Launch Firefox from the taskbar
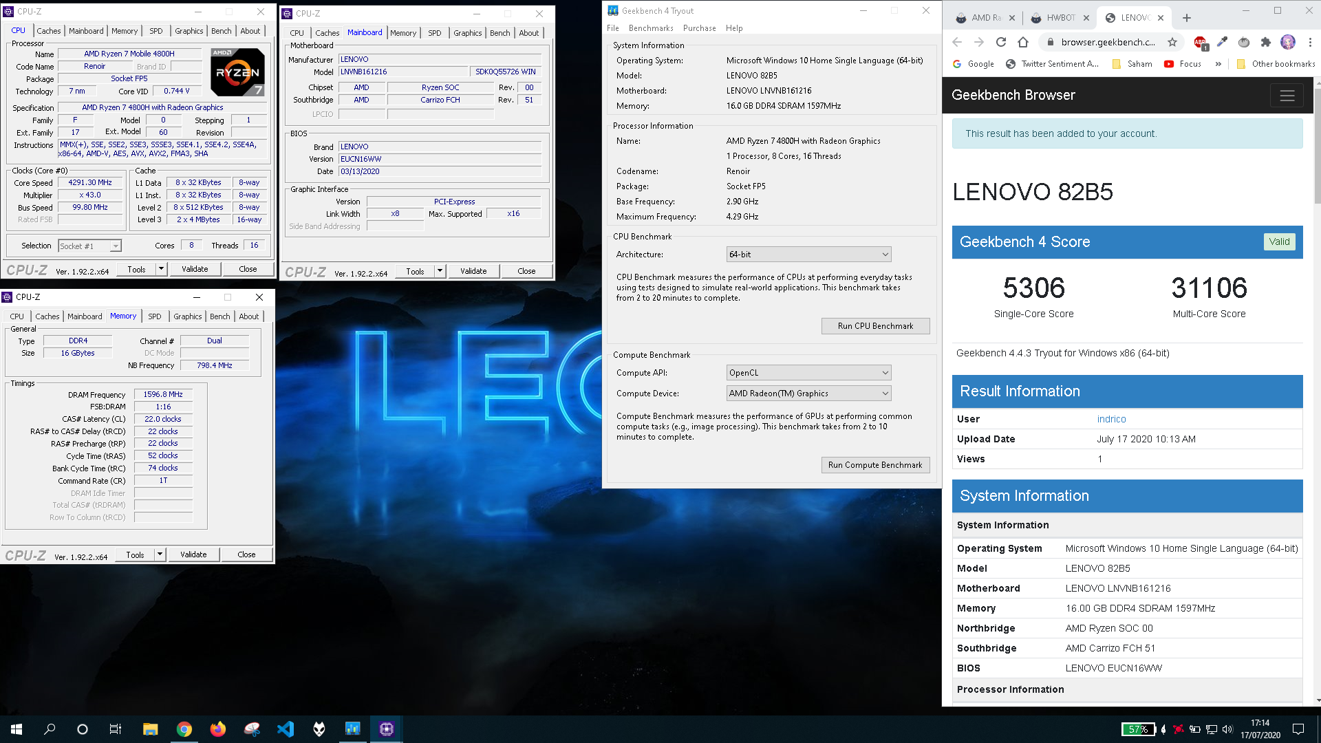Viewport: 1321px width, 743px height. [x=218, y=729]
